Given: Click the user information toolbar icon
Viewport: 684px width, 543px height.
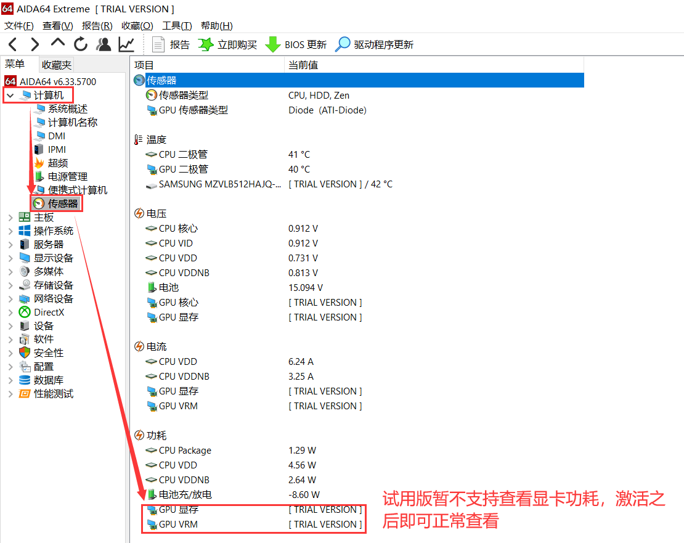Looking at the screenshot, I should 103,44.
